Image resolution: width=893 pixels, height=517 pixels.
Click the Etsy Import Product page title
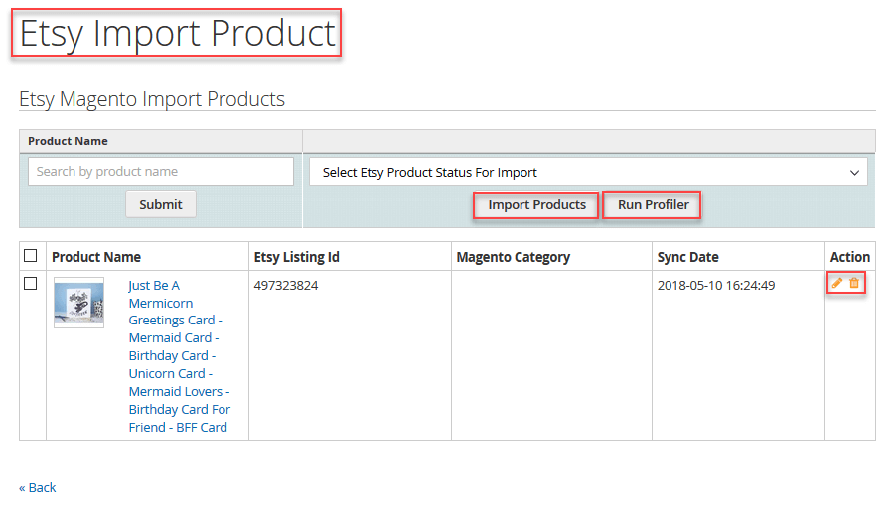click(x=177, y=33)
